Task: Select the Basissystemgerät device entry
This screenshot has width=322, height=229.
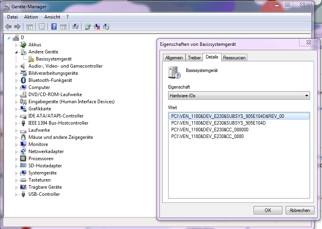Action: pyautogui.click(x=54, y=59)
